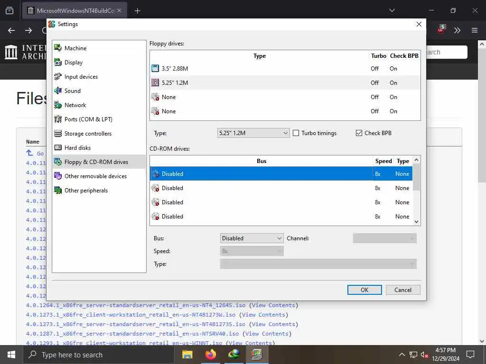Click the Floppy & CD-ROM drives icon
Viewport: 486px width, 364px height.
point(58,162)
